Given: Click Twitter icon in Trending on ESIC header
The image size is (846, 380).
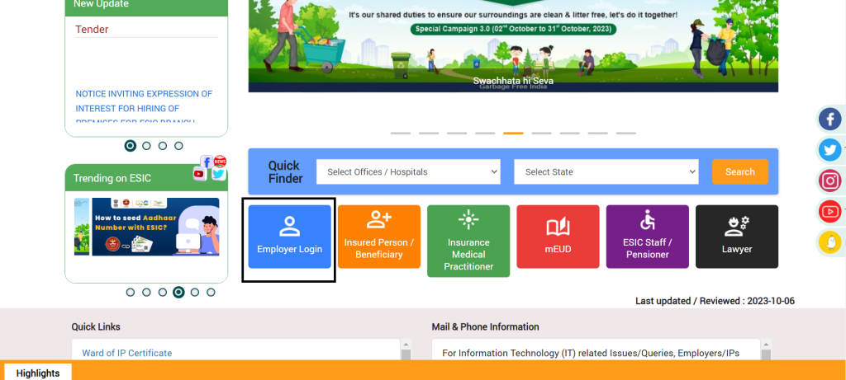Looking at the screenshot, I should click(218, 173).
